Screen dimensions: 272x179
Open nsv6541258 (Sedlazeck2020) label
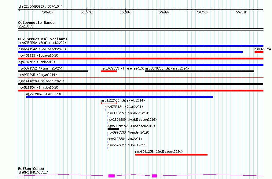pos(159,152)
